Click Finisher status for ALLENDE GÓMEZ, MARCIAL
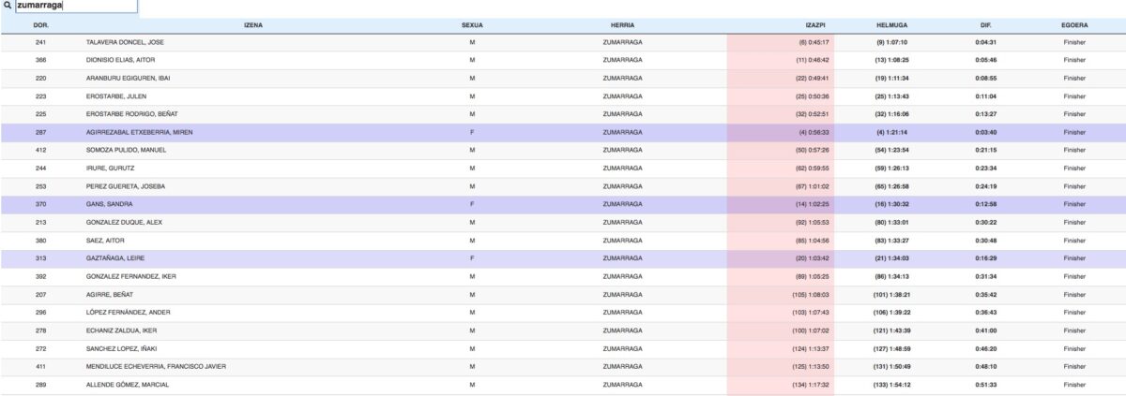Screen dimensions: 1126x396 coord(1074,384)
